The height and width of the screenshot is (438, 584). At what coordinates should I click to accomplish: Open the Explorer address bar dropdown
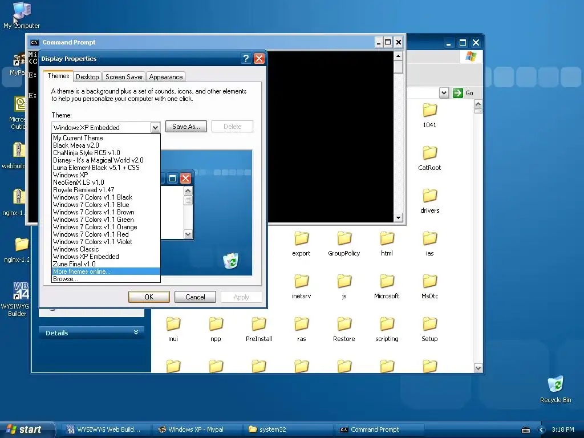pyautogui.click(x=444, y=93)
